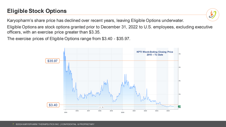Click the slide number 7 in the footer
Viewport: 226px width, 127px height.
[13, 124]
